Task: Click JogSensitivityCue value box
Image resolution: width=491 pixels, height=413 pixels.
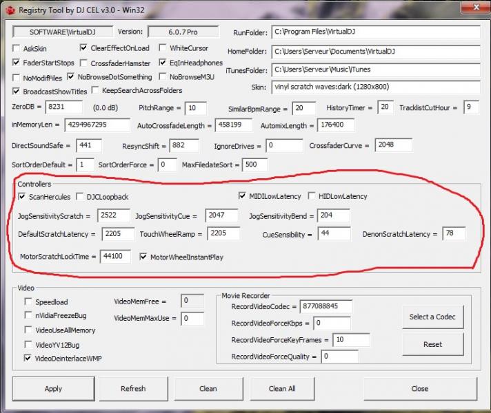Action: pyautogui.click(x=221, y=215)
